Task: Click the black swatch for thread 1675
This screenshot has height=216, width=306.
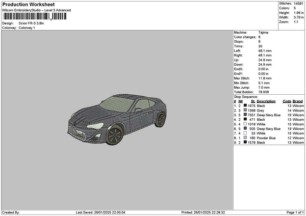Action: pos(245,105)
